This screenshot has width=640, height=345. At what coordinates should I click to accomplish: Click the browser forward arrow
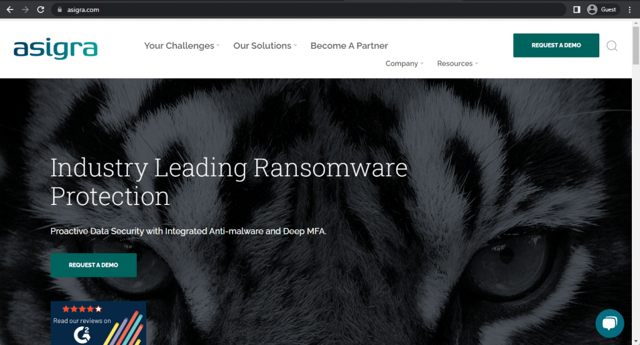coord(25,9)
